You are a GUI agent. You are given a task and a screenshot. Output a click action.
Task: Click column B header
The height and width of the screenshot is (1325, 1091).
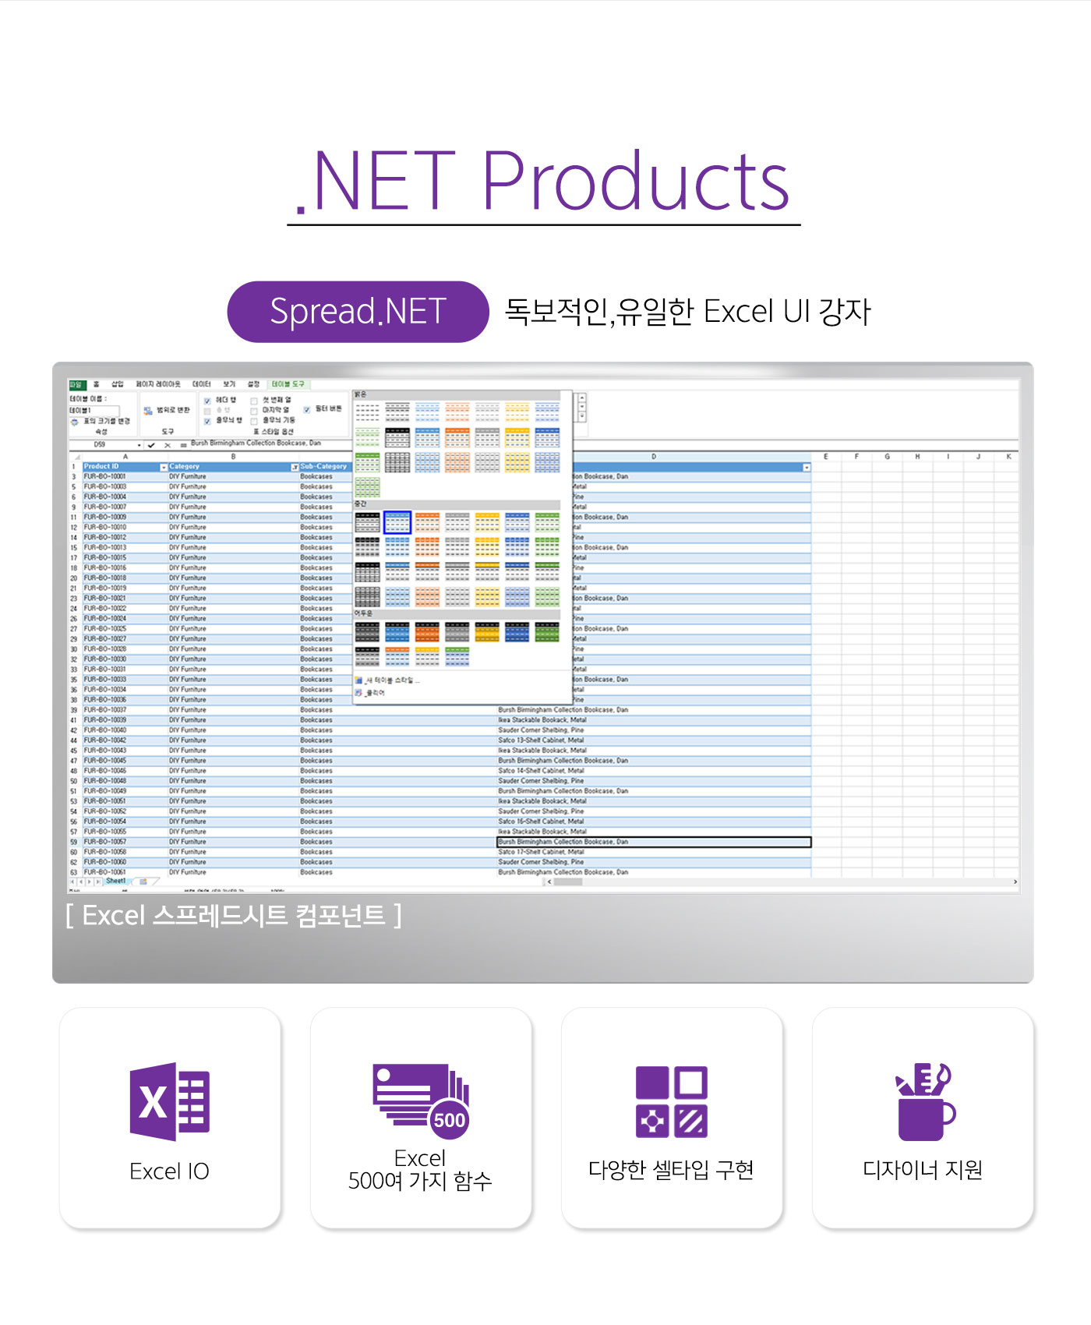point(233,457)
